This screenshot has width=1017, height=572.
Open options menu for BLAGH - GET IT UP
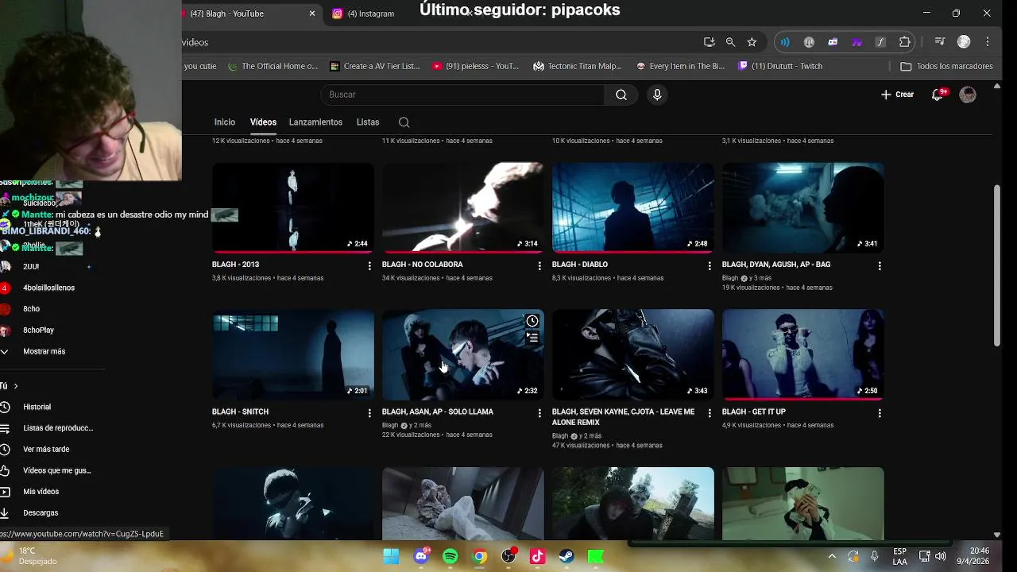coord(880,413)
